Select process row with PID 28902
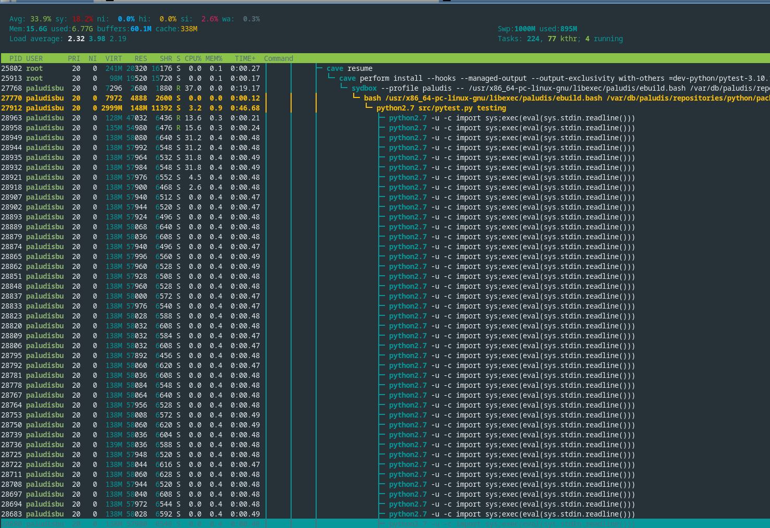Viewport: 770px width, 528px height. (385, 207)
